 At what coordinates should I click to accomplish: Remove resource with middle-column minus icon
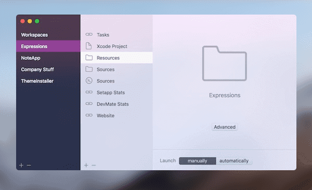point(94,166)
